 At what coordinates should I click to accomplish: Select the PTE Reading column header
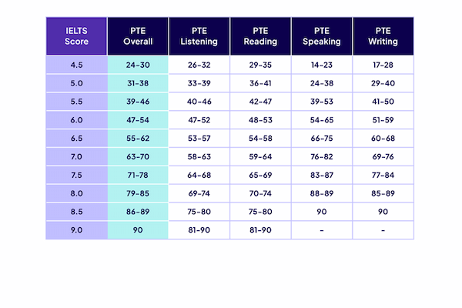pyautogui.click(x=260, y=35)
